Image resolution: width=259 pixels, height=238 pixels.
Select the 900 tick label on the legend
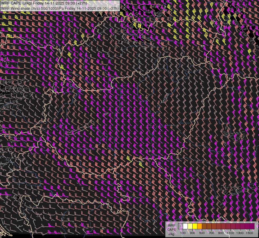coord(221,233)
